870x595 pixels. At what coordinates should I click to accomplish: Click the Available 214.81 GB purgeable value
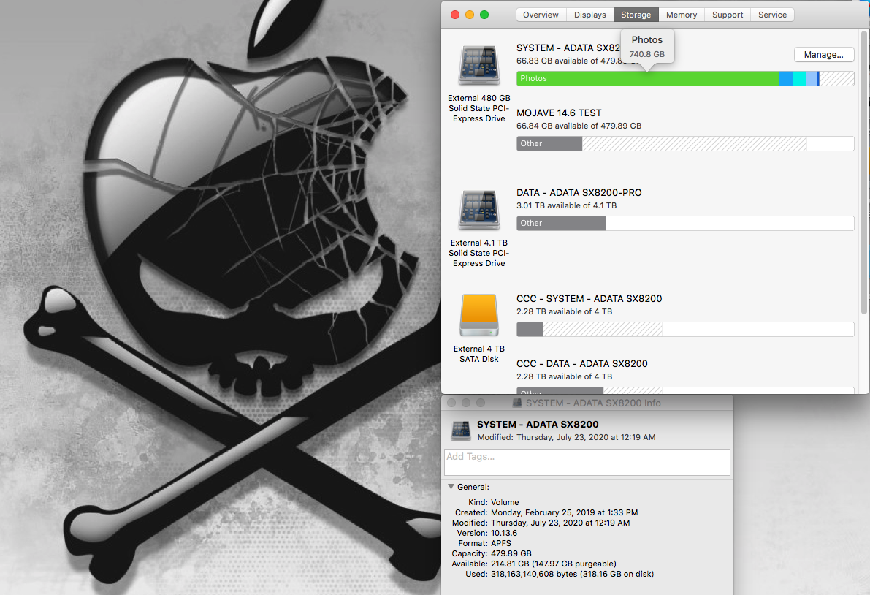pyautogui.click(x=554, y=564)
